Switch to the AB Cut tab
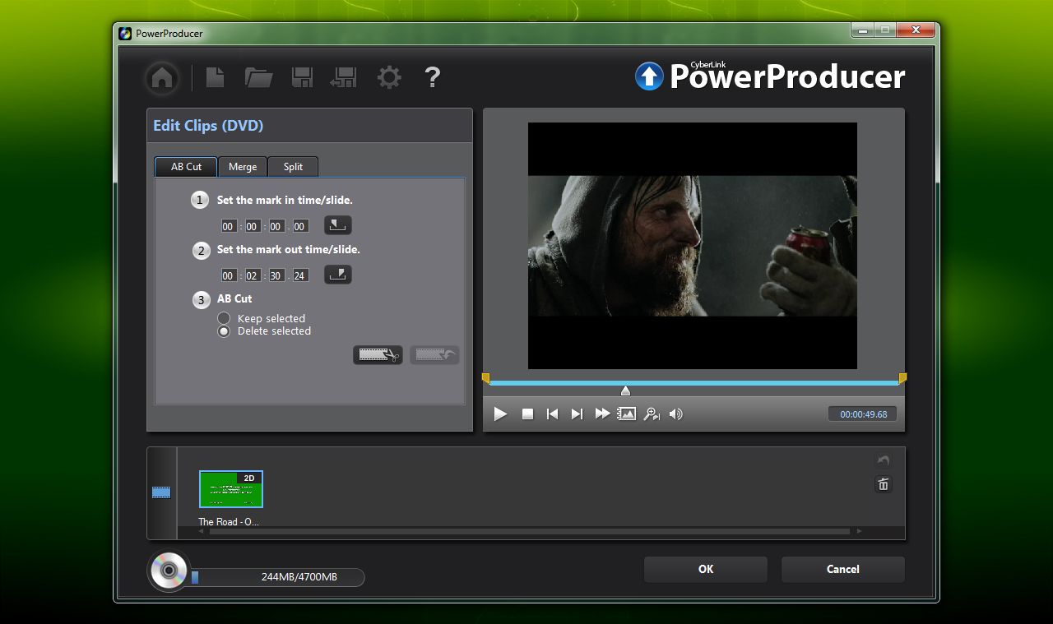Image resolution: width=1053 pixels, height=624 pixels. pos(186,167)
